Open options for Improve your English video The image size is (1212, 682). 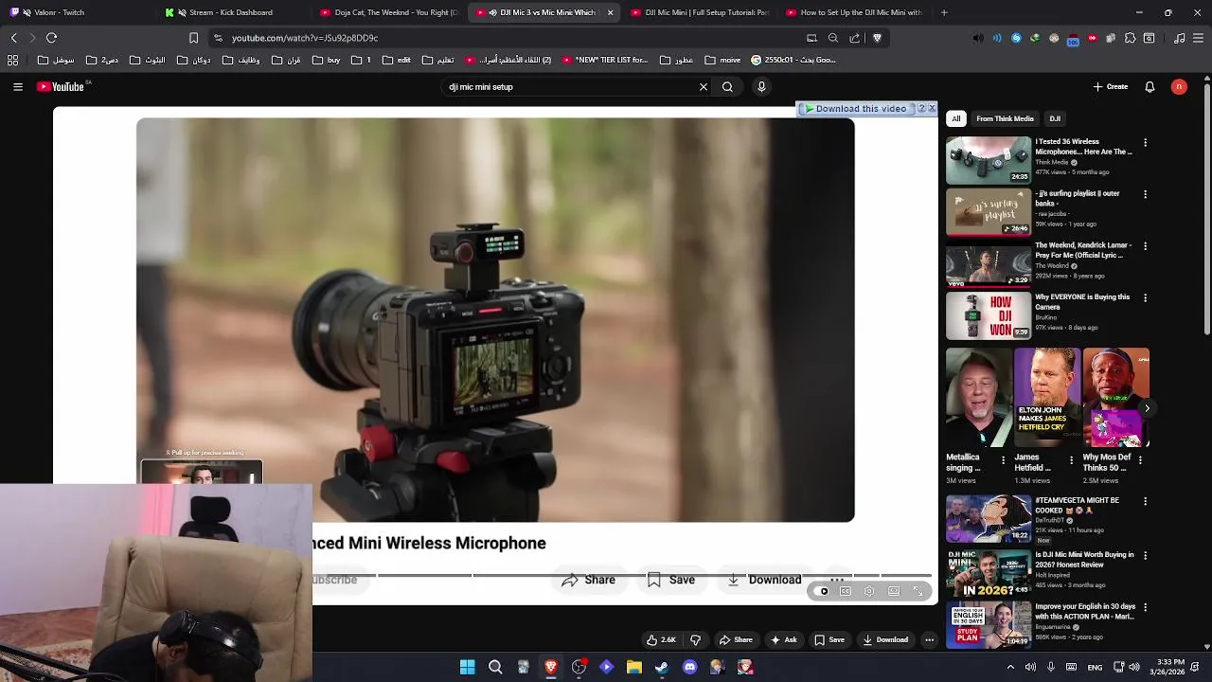point(1146,607)
